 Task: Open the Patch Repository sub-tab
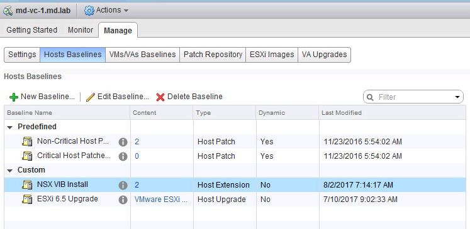213,55
